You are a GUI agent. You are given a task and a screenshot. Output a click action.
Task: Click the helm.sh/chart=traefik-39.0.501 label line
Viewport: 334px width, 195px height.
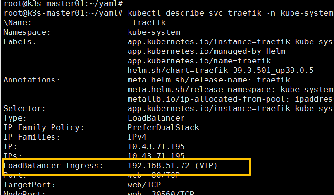click(221, 71)
